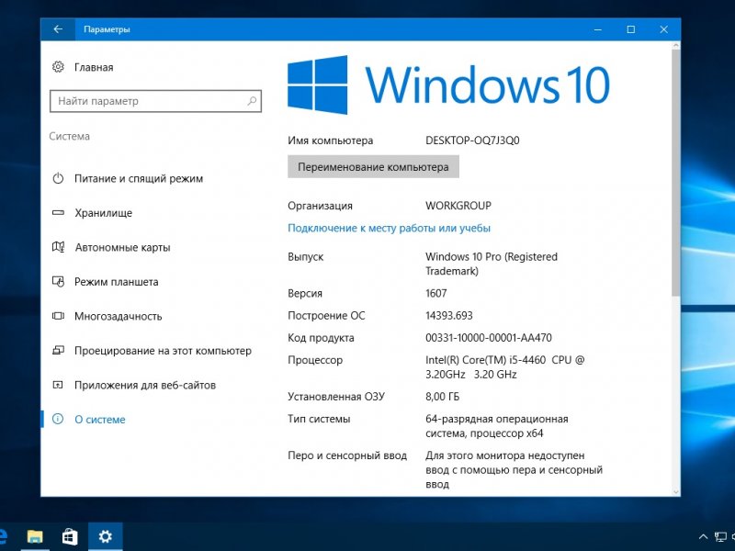Click the map icon for Автономные карты
735x551 pixels.
58,247
